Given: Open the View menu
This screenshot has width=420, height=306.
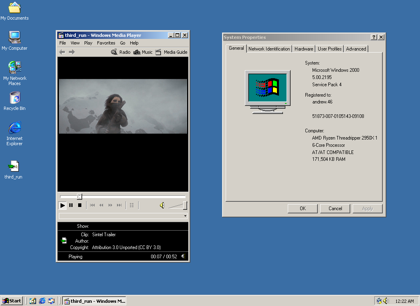Looking at the screenshot, I should pyautogui.click(x=75, y=43).
